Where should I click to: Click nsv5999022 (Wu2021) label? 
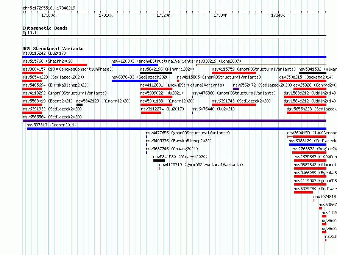(x=162, y=93)
